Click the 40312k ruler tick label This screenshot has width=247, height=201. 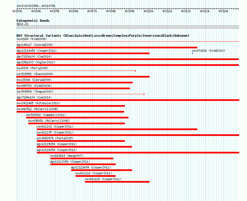(x=186, y=11)
